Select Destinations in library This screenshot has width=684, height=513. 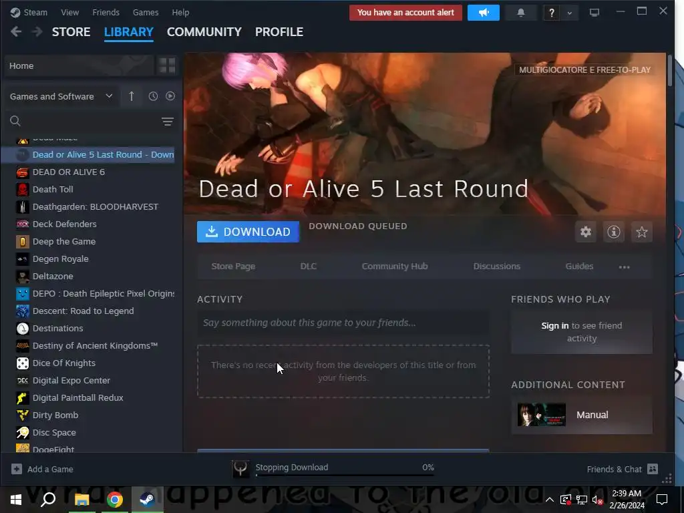pyautogui.click(x=88, y=329)
